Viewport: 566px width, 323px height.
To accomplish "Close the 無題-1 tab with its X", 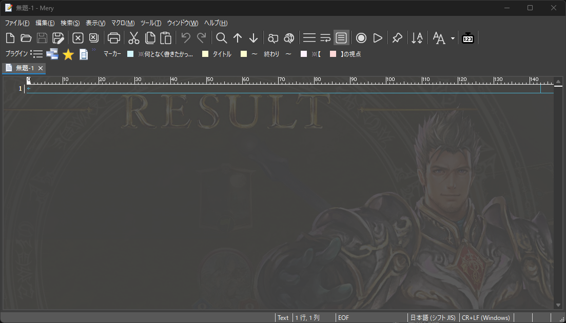I will tap(41, 68).
